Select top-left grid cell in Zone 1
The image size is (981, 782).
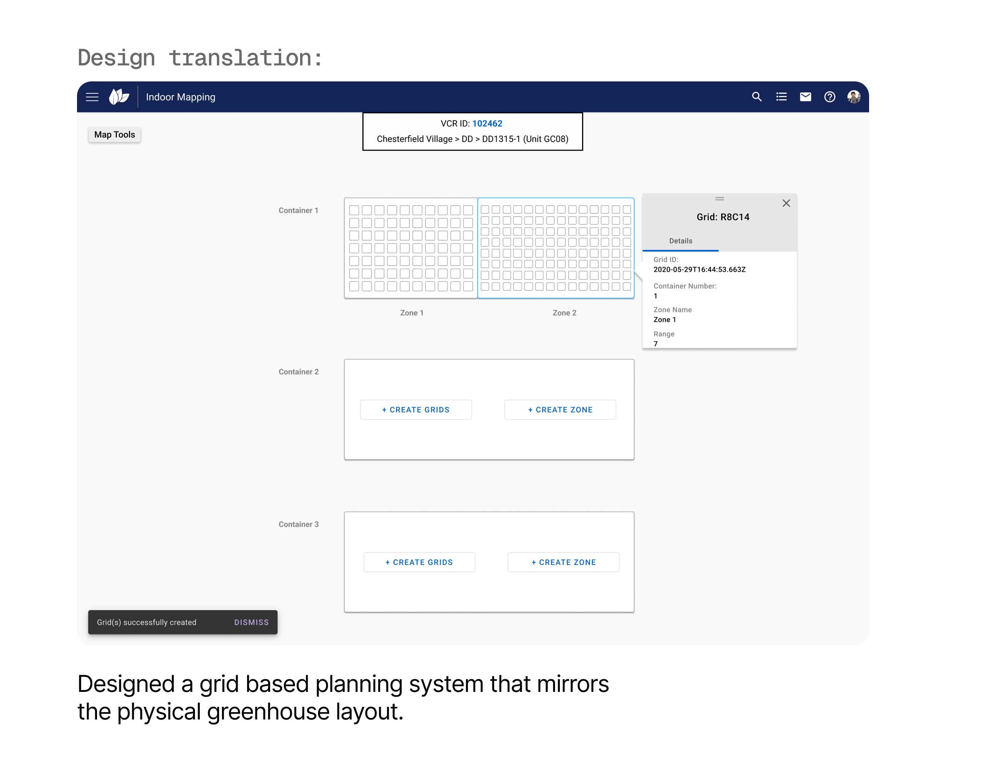pos(354,210)
